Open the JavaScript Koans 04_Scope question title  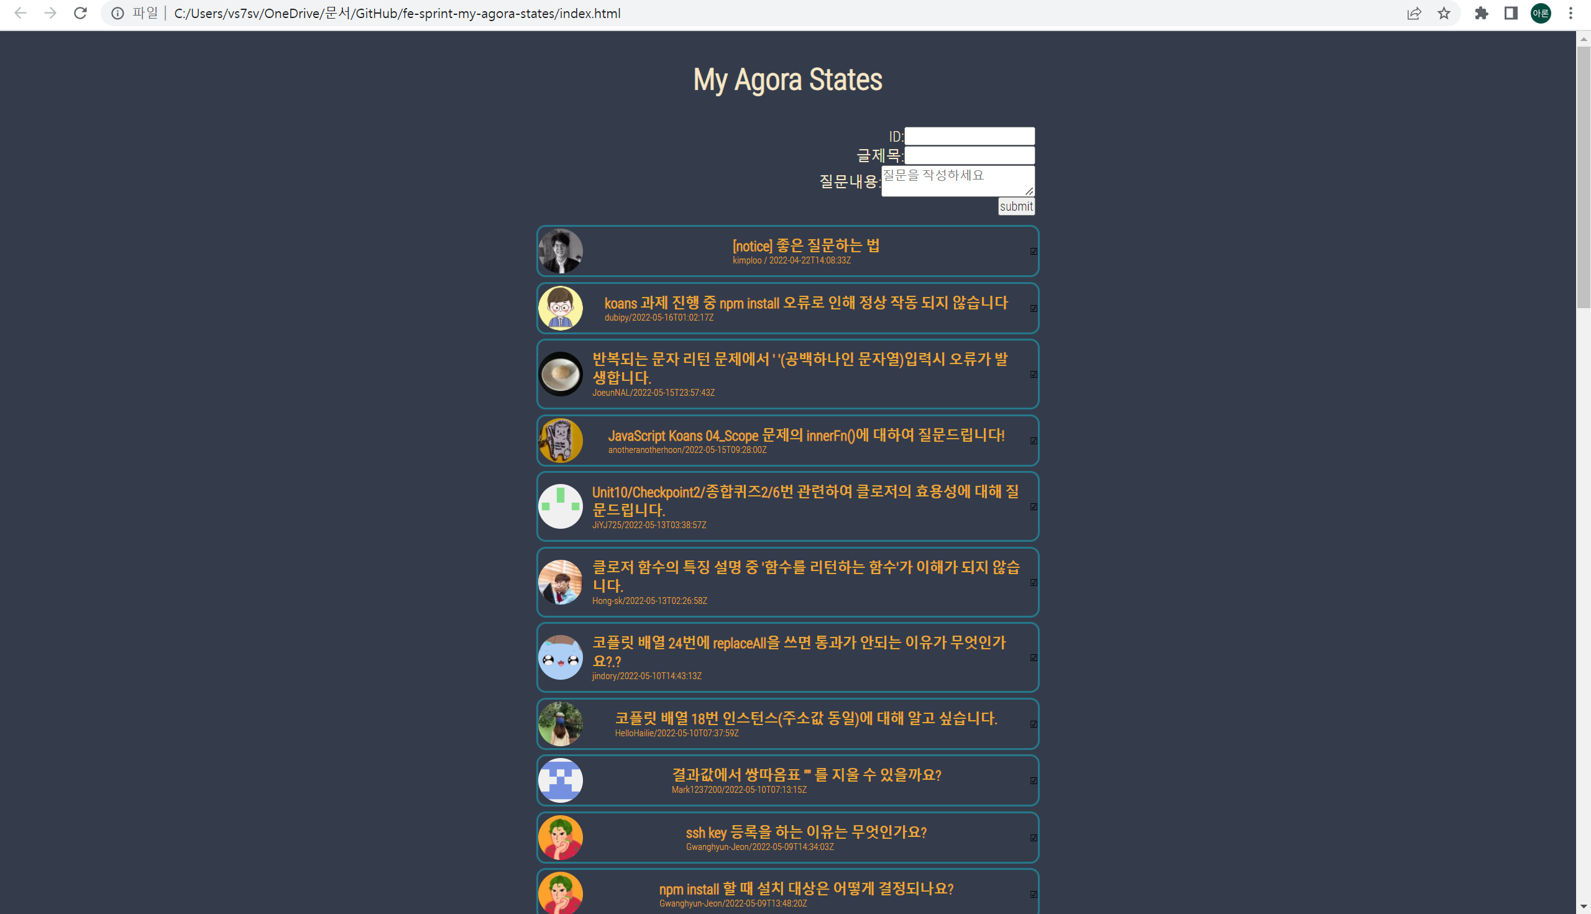pyautogui.click(x=805, y=435)
